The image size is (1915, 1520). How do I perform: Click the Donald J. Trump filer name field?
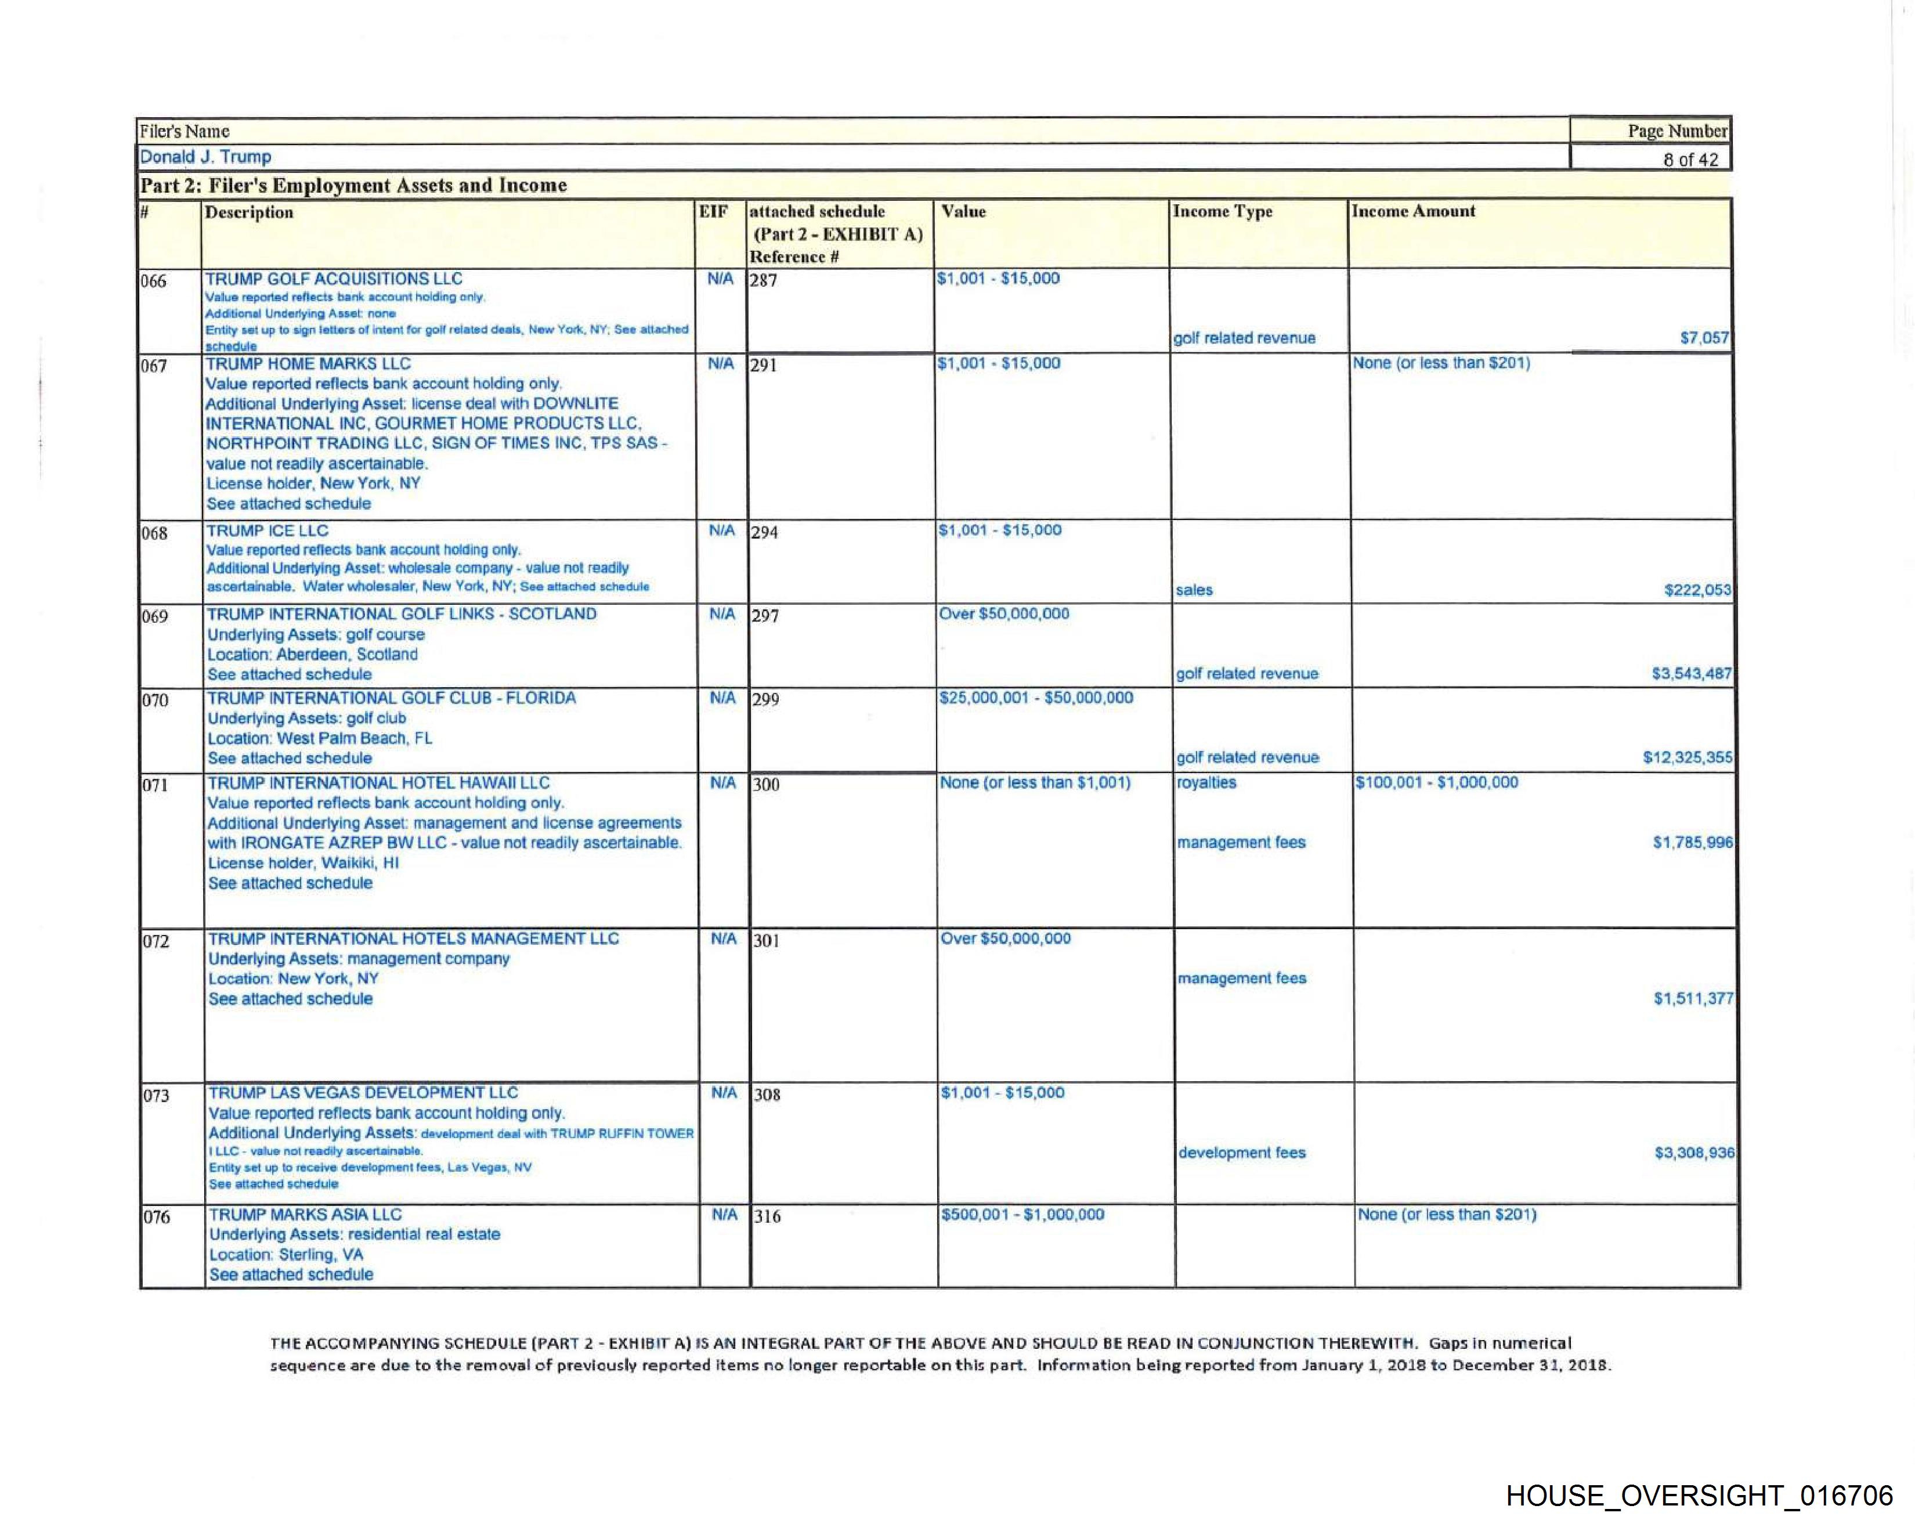point(205,157)
